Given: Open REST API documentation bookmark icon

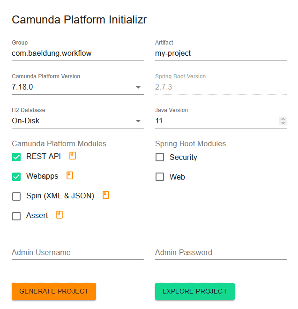Looking at the screenshot, I should tap(72, 156).
